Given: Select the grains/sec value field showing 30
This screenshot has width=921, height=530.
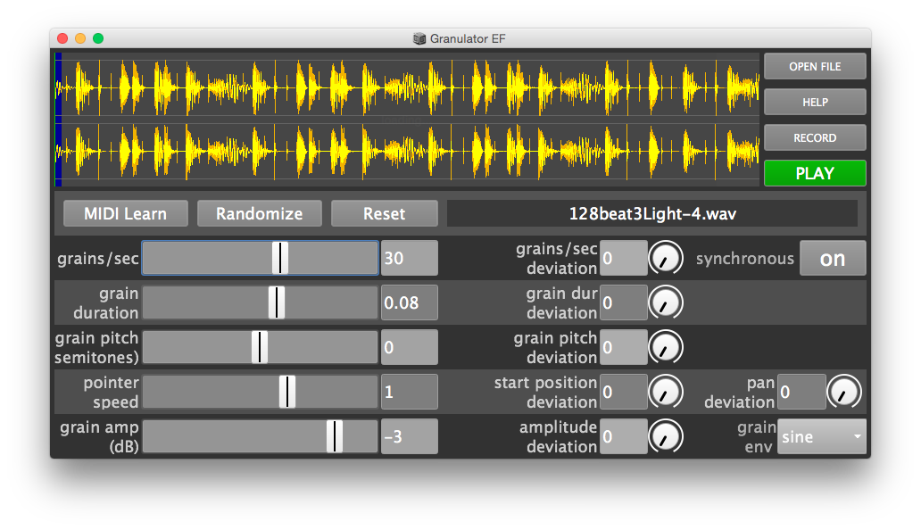Looking at the screenshot, I should click(410, 258).
